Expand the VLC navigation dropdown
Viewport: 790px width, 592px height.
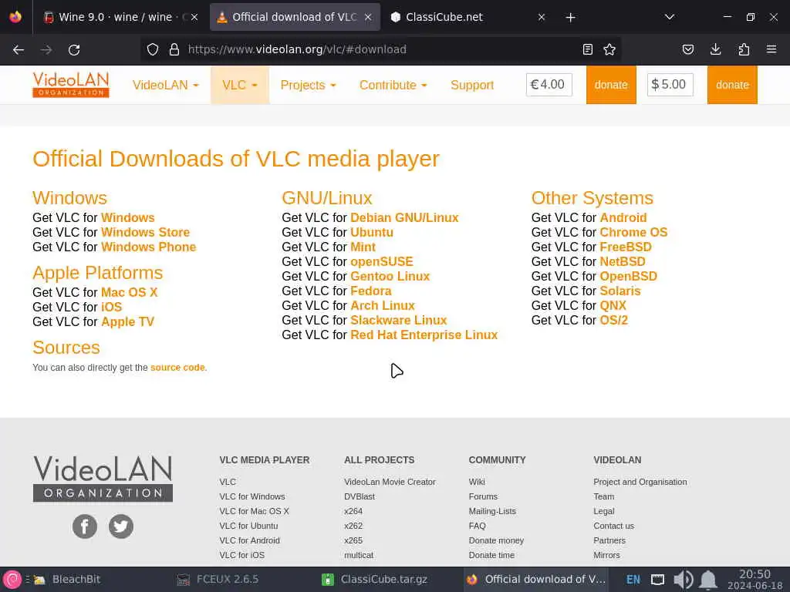[240, 85]
